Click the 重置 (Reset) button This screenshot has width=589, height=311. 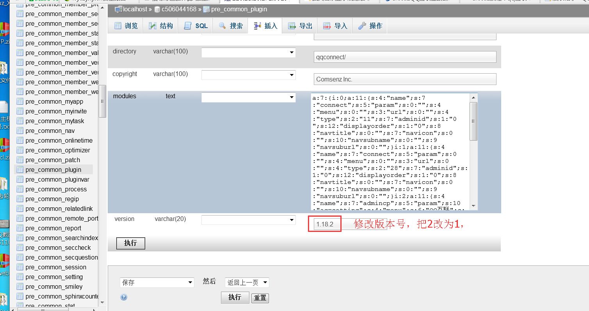coord(260,297)
